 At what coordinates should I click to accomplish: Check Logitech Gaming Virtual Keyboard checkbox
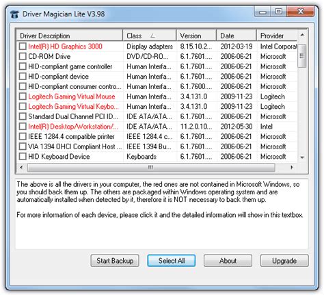pyautogui.click(x=23, y=107)
